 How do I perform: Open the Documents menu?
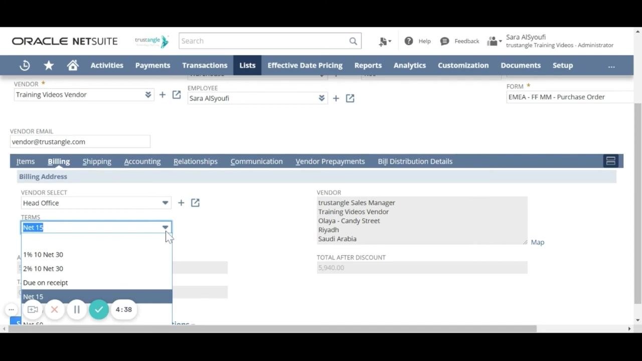tap(521, 65)
